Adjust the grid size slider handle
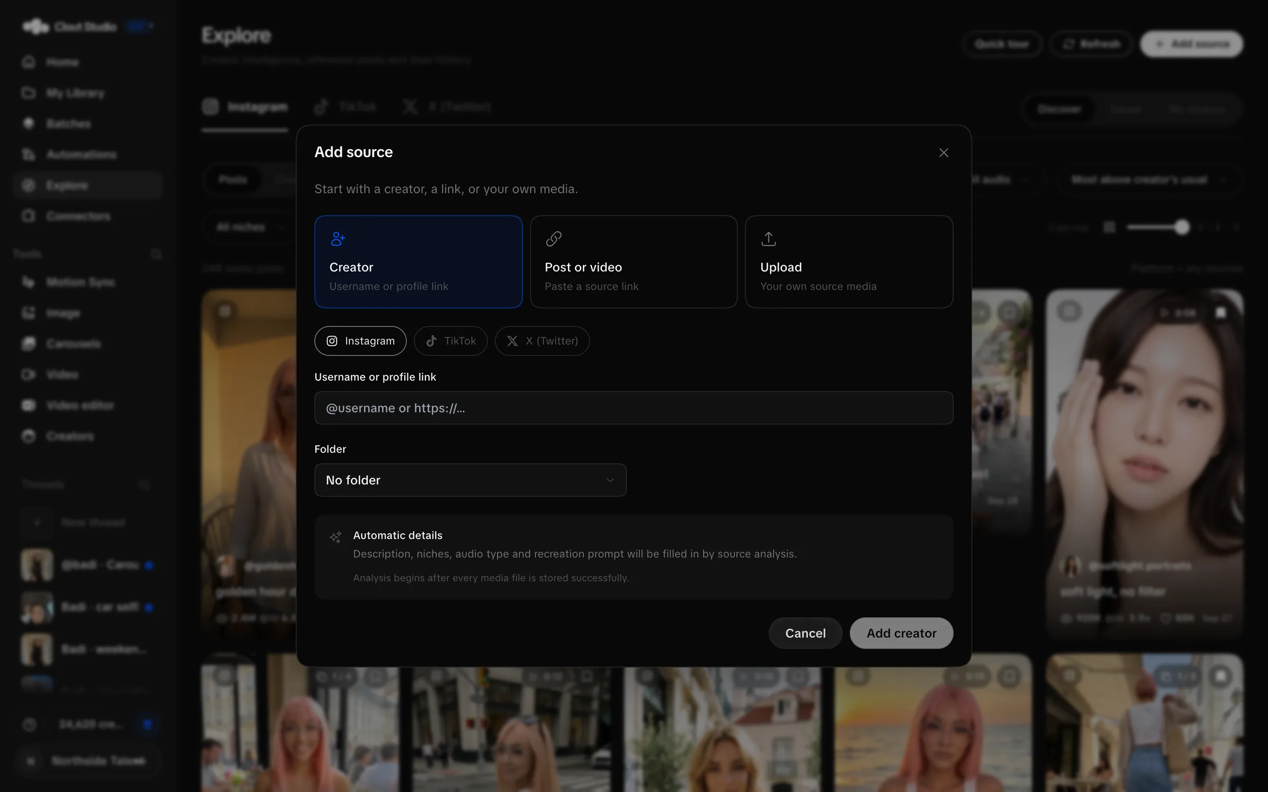The image size is (1268, 792). pyautogui.click(x=1181, y=228)
